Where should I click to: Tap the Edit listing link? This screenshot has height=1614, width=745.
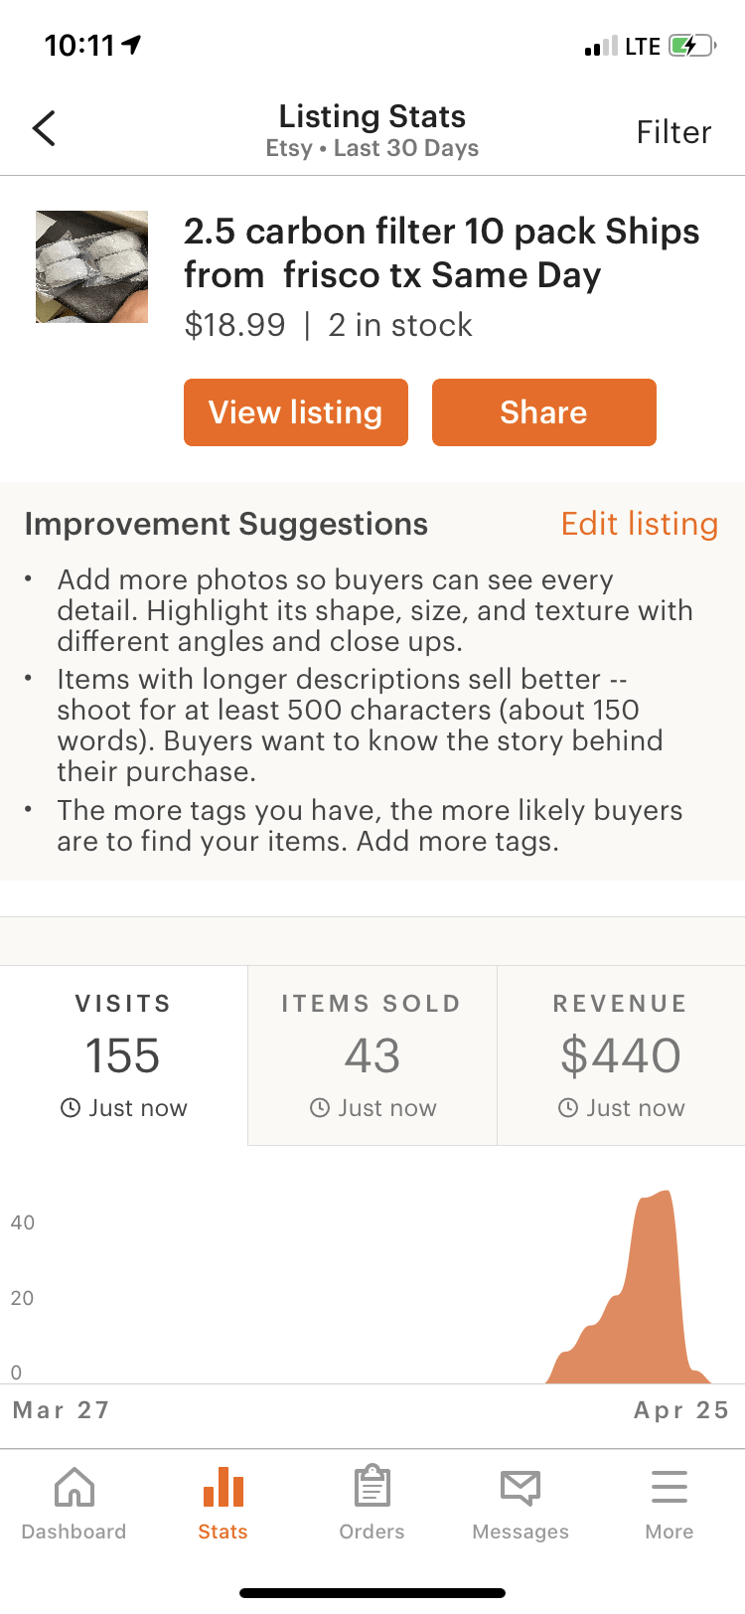[640, 524]
